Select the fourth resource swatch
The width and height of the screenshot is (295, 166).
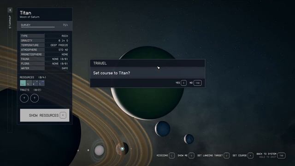pos(41,83)
